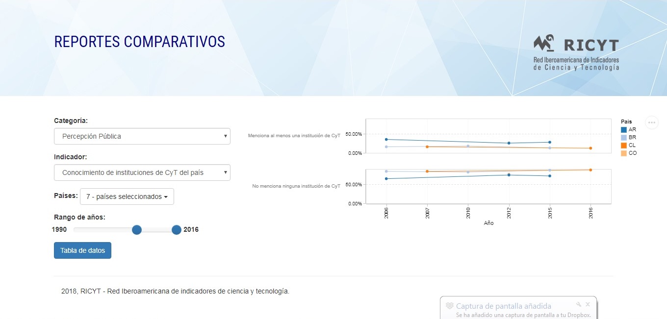667x319 pixels.
Task: Click the 'Rango de años:' label
Action: 79,217
